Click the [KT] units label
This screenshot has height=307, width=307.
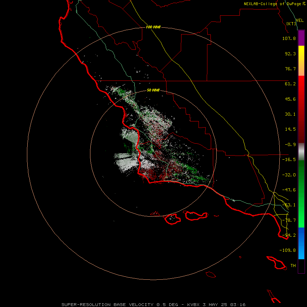point(291,24)
